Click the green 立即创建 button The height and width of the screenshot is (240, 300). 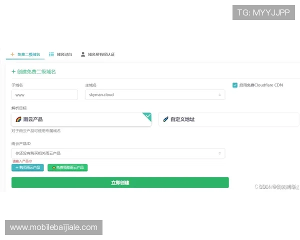(x=120, y=182)
